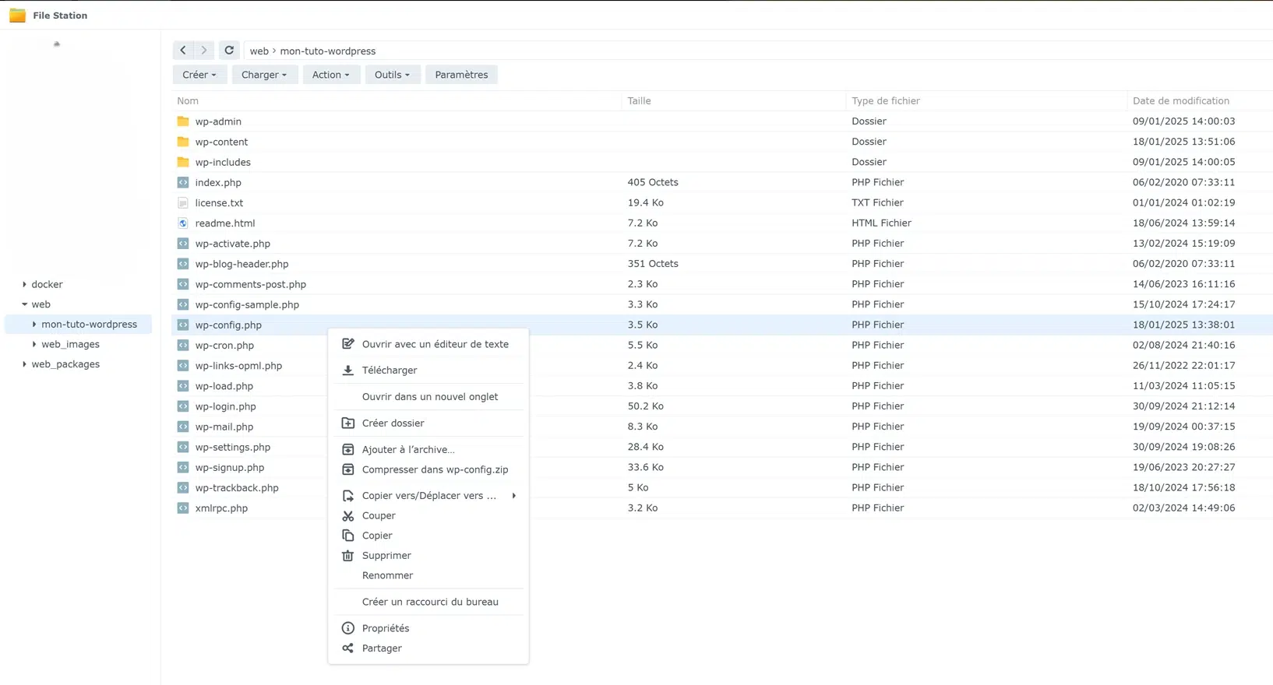This screenshot has height=685, width=1273.
Task: Collapse the web folder tree node
Action: pos(25,304)
